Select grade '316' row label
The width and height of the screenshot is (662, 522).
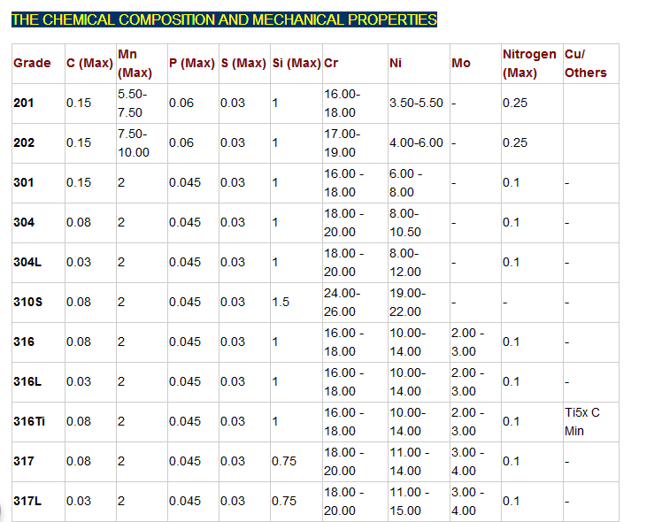(24, 342)
